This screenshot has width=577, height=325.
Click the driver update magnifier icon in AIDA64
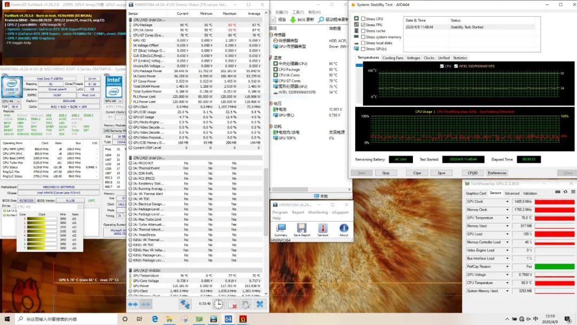pos(321,19)
